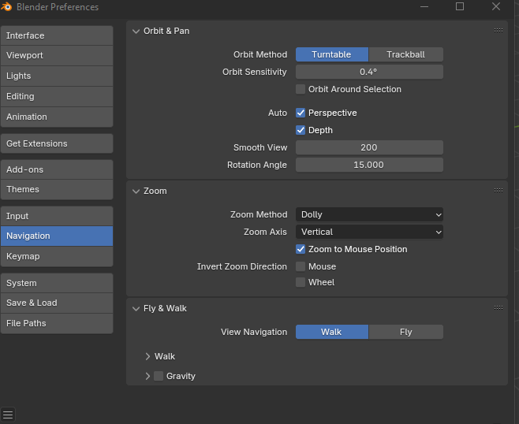Click the Blender logo in title bar
The image size is (519, 424).
click(x=6, y=6)
